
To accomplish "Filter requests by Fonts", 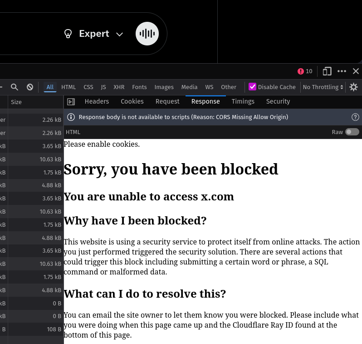I will (x=139, y=87).
